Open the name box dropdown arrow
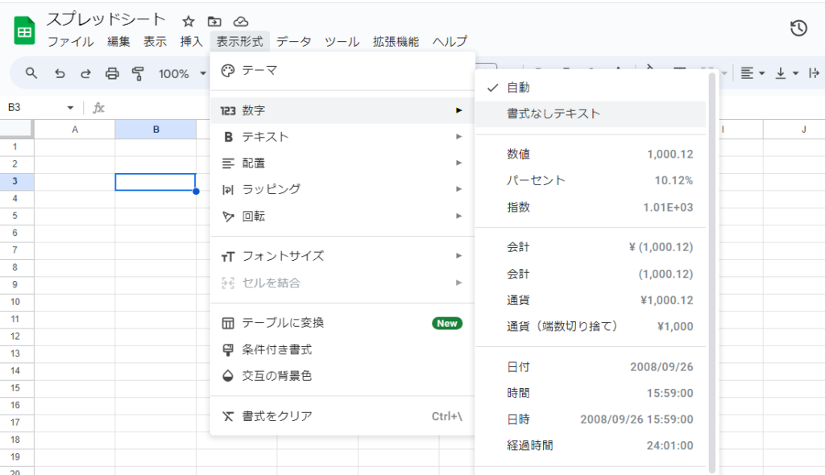Viewport: 825px width, 475px height. tap(71, 108)
